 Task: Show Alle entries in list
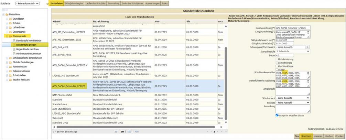click(137, 132)
